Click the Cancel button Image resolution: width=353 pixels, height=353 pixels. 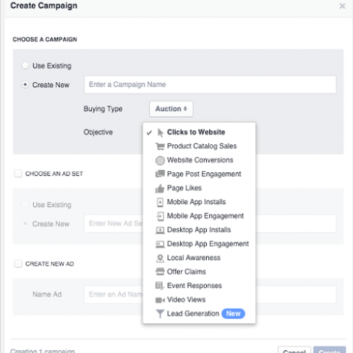[x=294, y=350]
